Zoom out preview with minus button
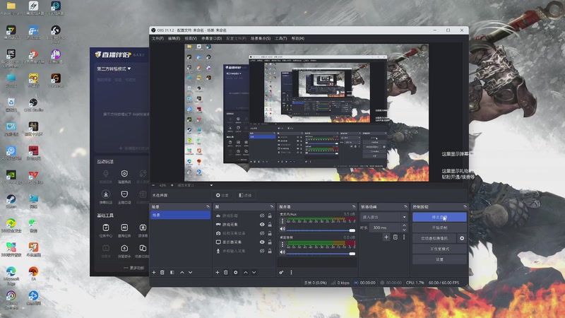The image size is (565, 318). pyautogui.click(x=153, y=185)
